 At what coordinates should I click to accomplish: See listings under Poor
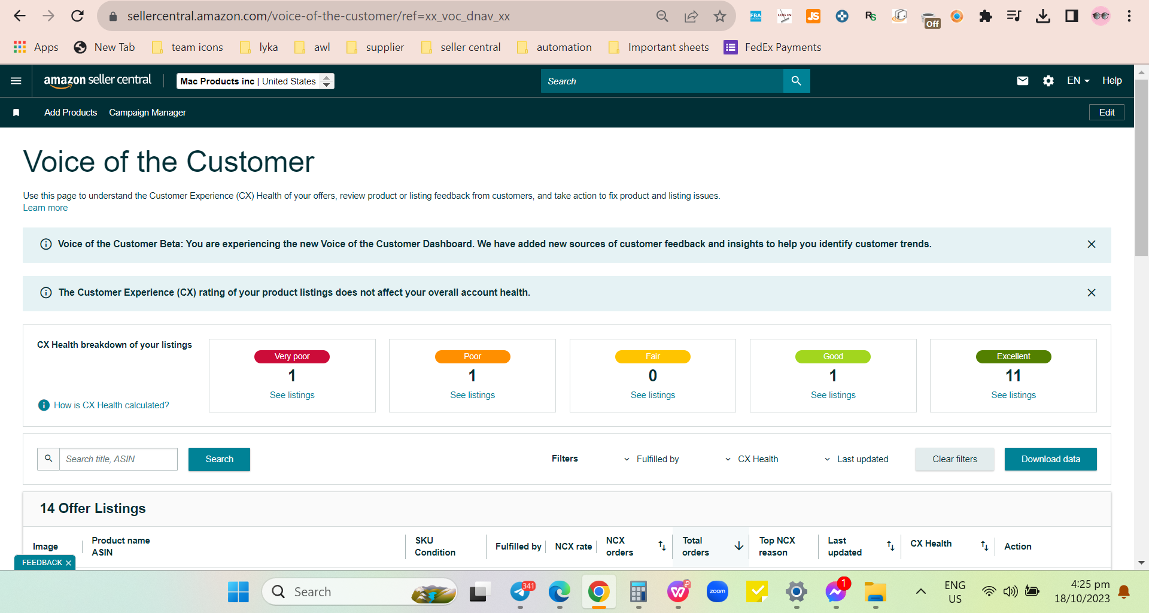click(x=472, y=395)
